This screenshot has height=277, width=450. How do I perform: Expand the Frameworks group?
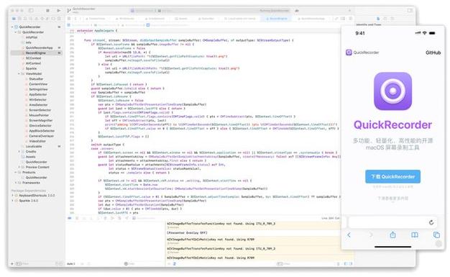pyautogui.click(x=16, y=183)
